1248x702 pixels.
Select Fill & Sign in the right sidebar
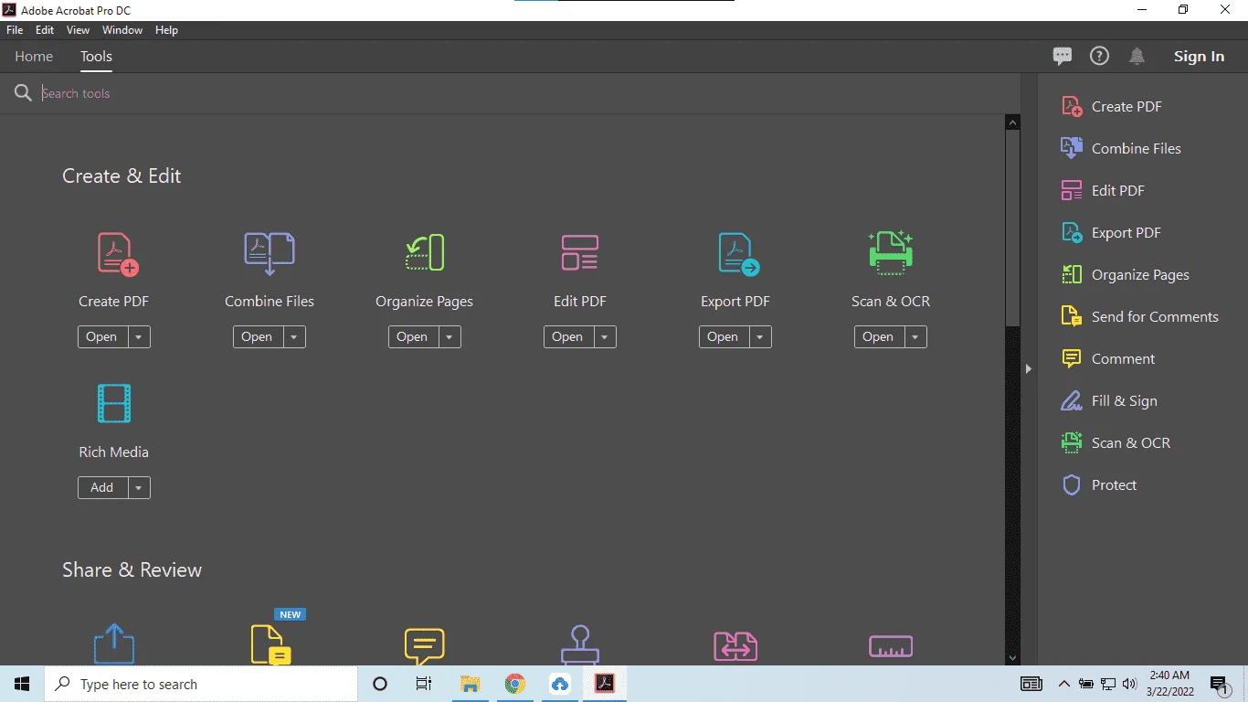click(x=1109, y=401)
